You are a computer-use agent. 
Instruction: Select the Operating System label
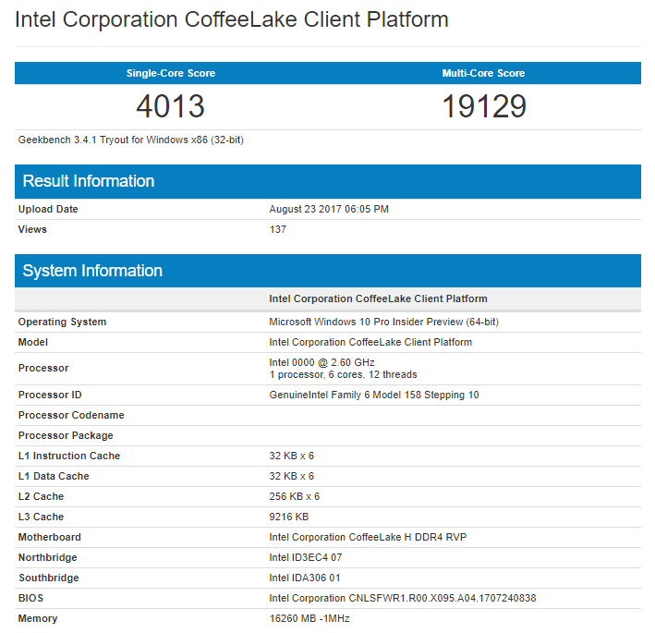(x=62, y=322)
